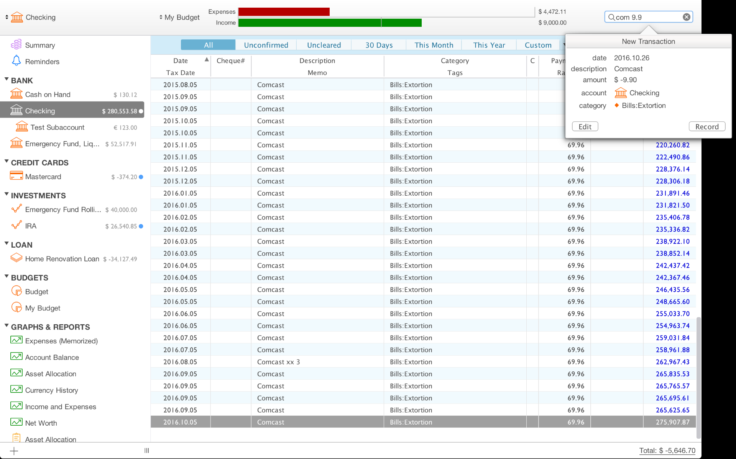The width and height of the screenshot is (736, 459).
Task: Select the Test Subaccount bank icon
Action: pos(22,127)
